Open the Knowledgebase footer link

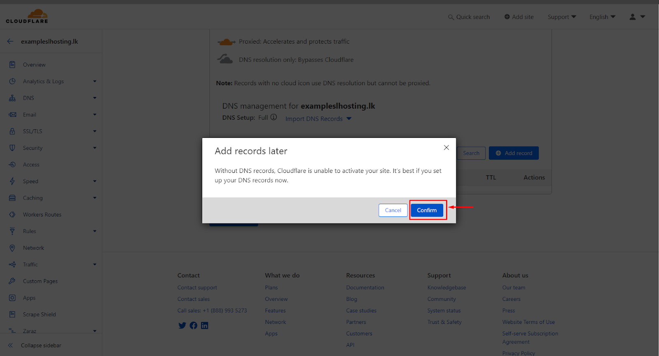point(447,288)
